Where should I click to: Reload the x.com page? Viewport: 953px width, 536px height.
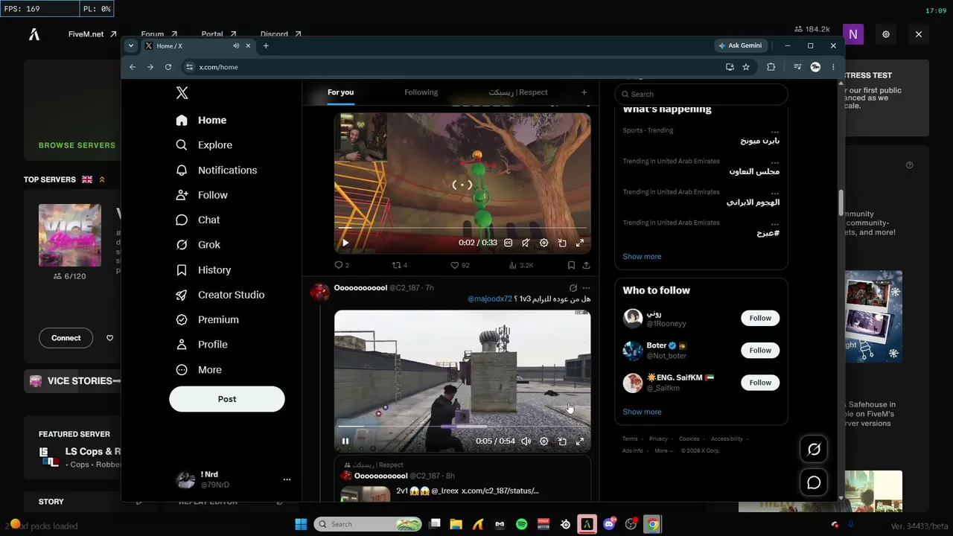[168, 67]
